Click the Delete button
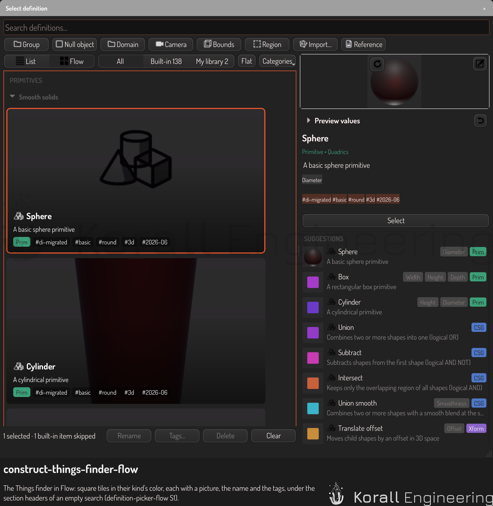The image size is (493, 506). (225, 436)
